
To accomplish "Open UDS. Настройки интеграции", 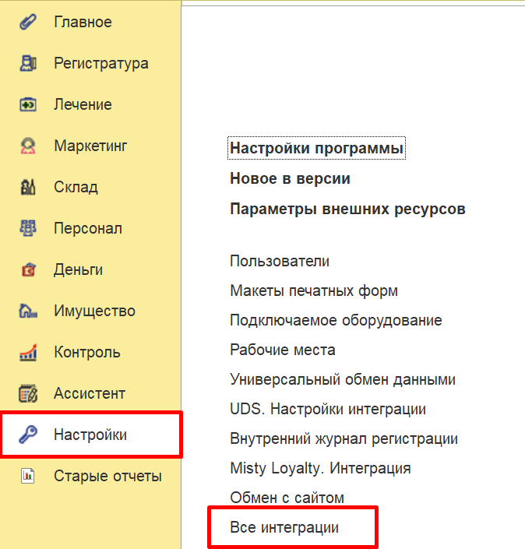I will pyautogui.click(x=328, y=409).
